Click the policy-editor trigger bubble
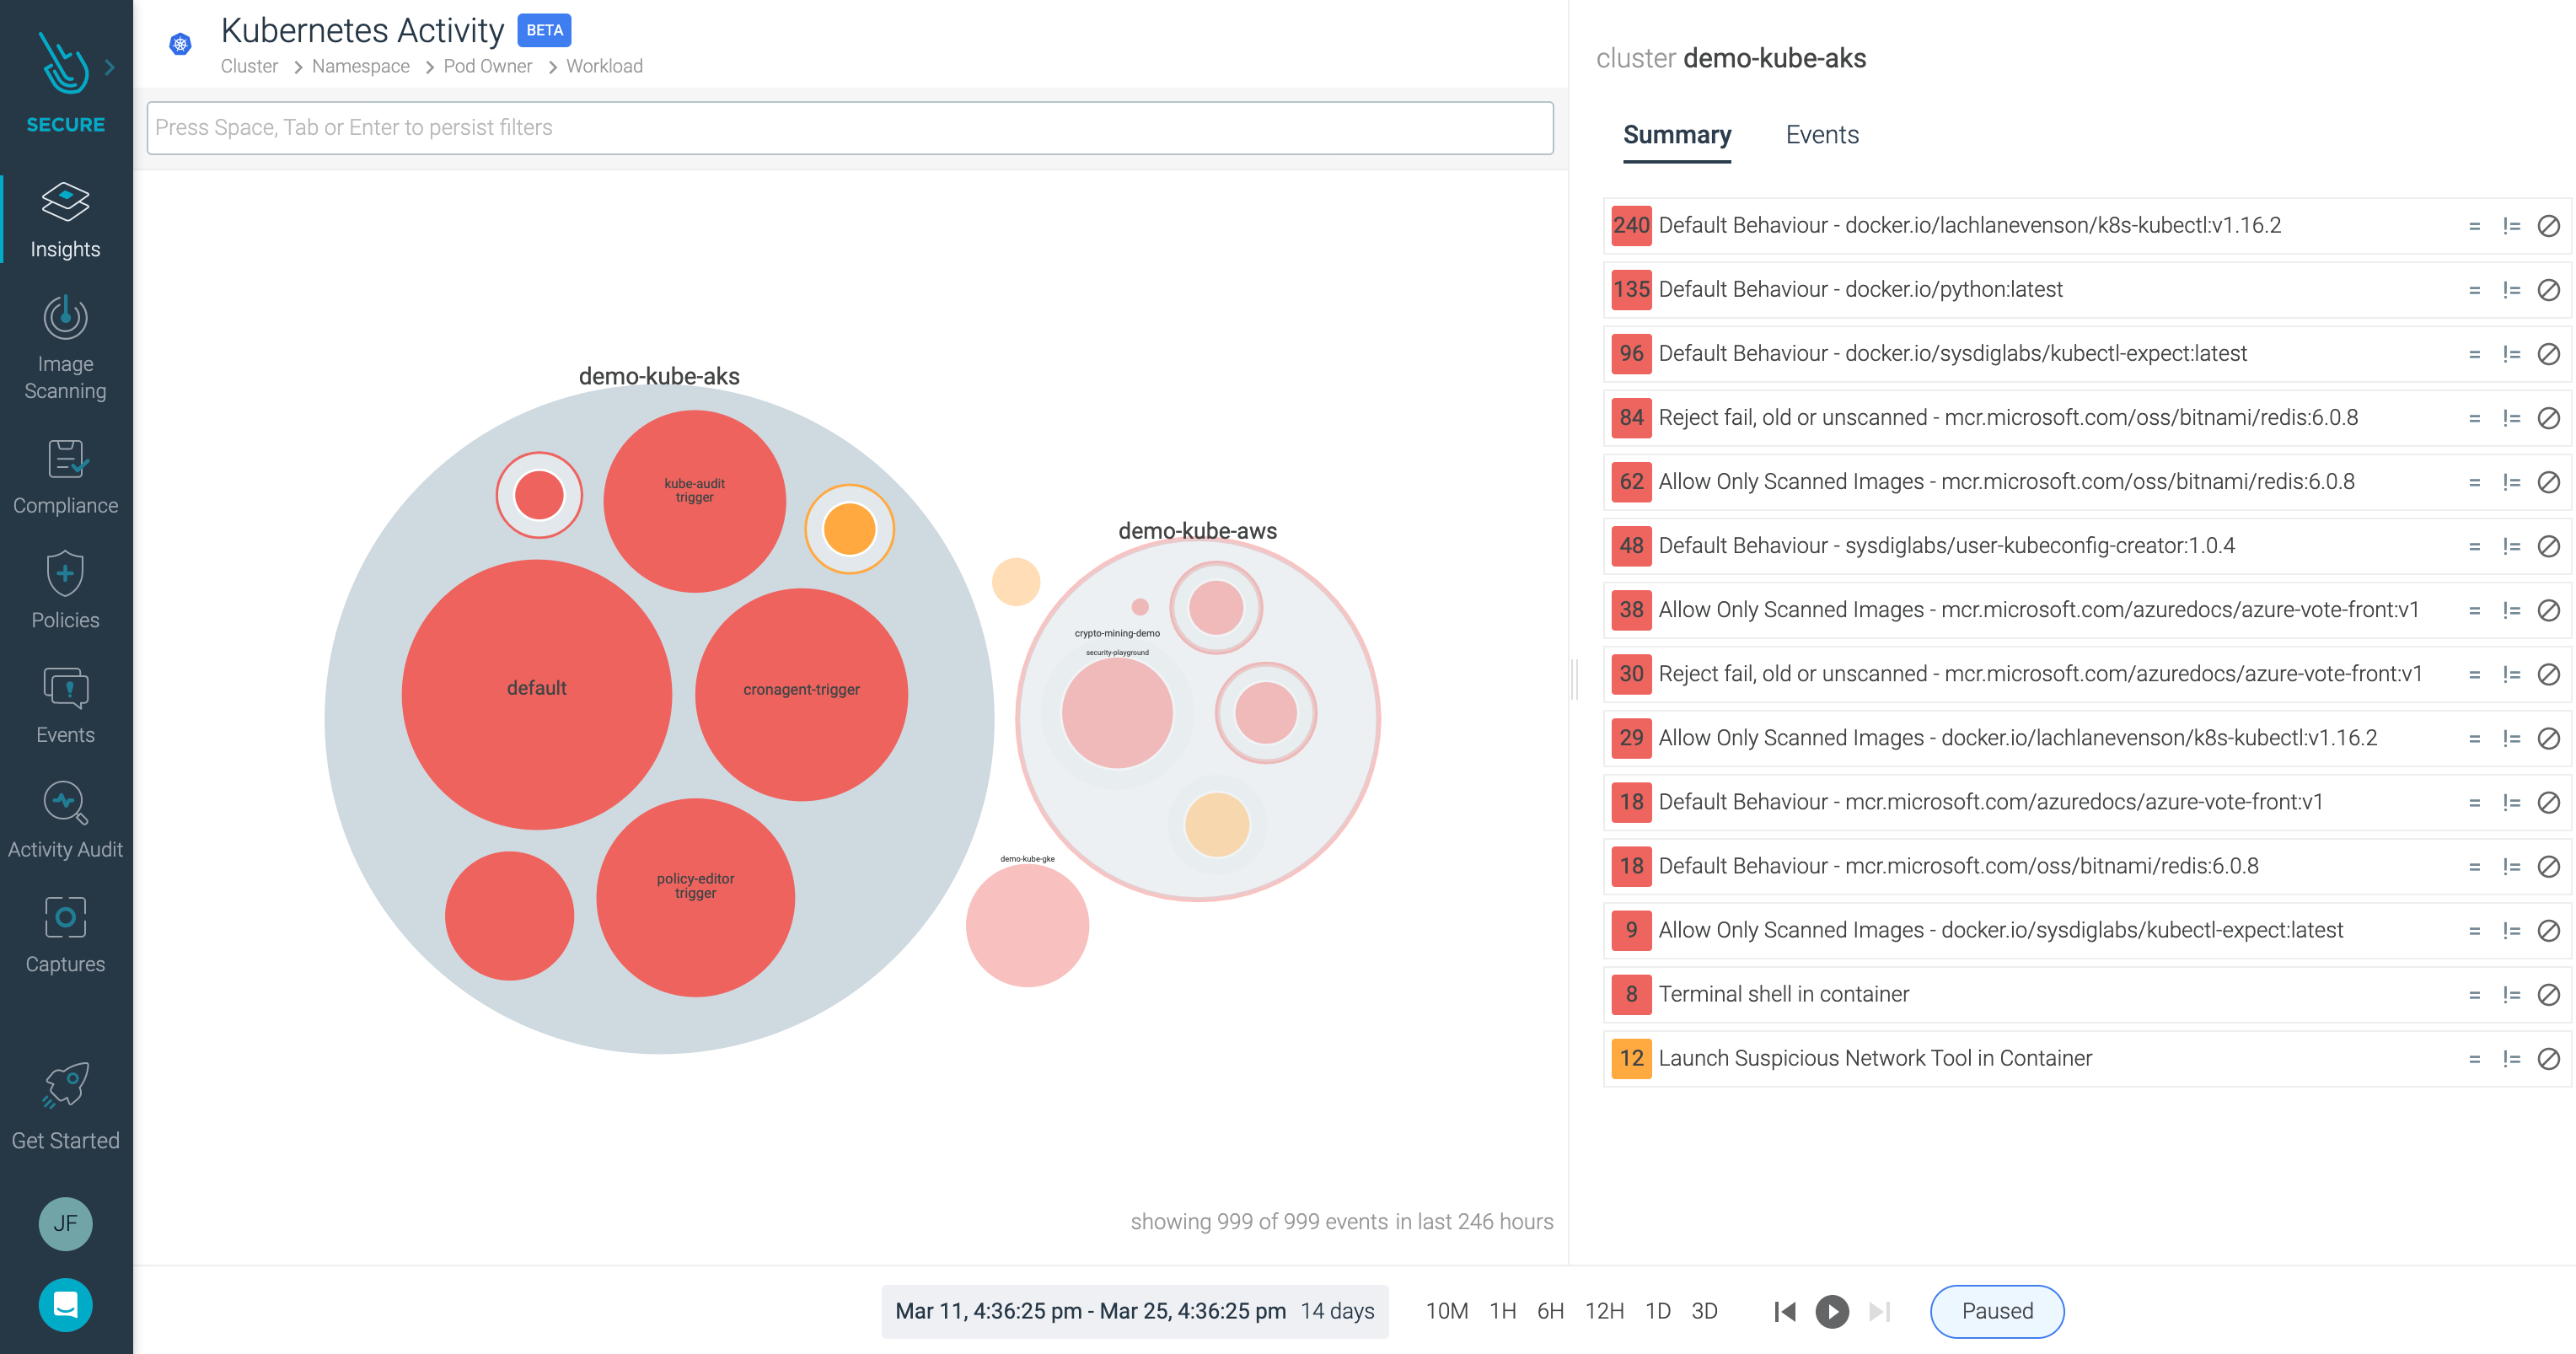Viewport: 2576px width, 1354px height. click(695, 897)
